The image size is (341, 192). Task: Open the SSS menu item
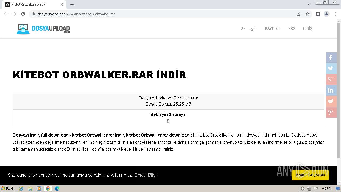coord(292,29)
